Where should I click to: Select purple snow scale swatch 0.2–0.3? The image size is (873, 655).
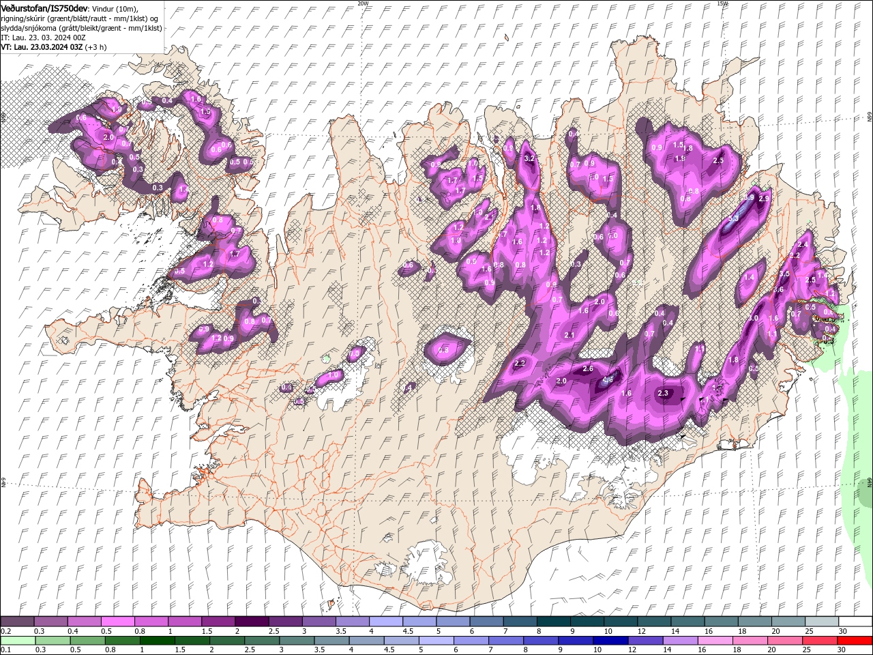[x=17, y=622]
